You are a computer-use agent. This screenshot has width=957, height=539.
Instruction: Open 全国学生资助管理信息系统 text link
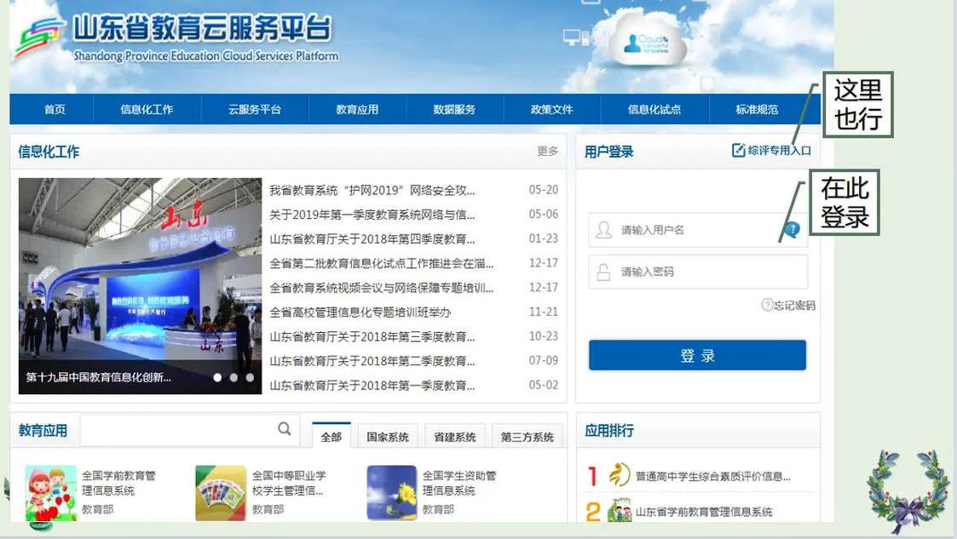click(459, 483)
